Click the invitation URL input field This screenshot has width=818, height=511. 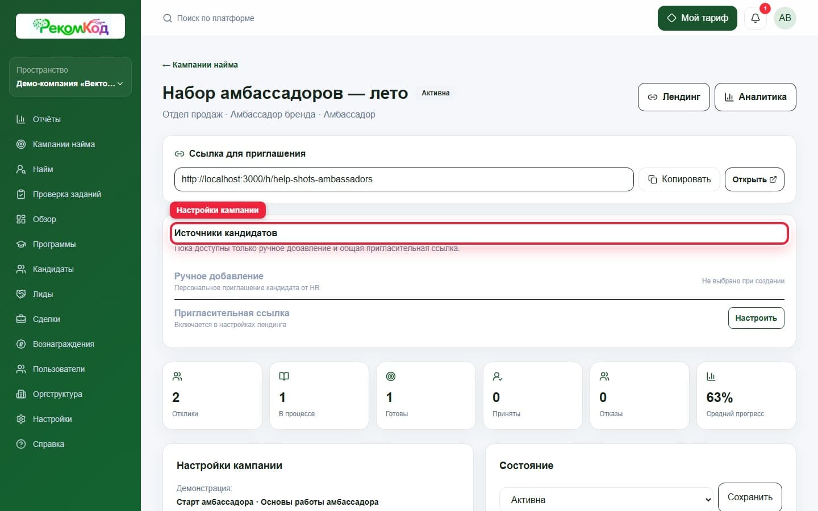(404, 179)
